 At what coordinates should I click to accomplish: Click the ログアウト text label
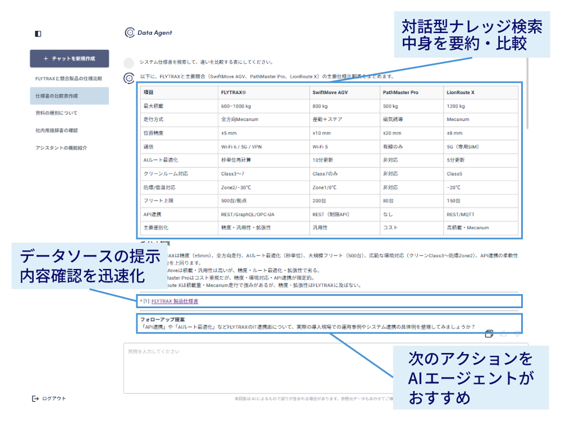click(x=54, y=399)
